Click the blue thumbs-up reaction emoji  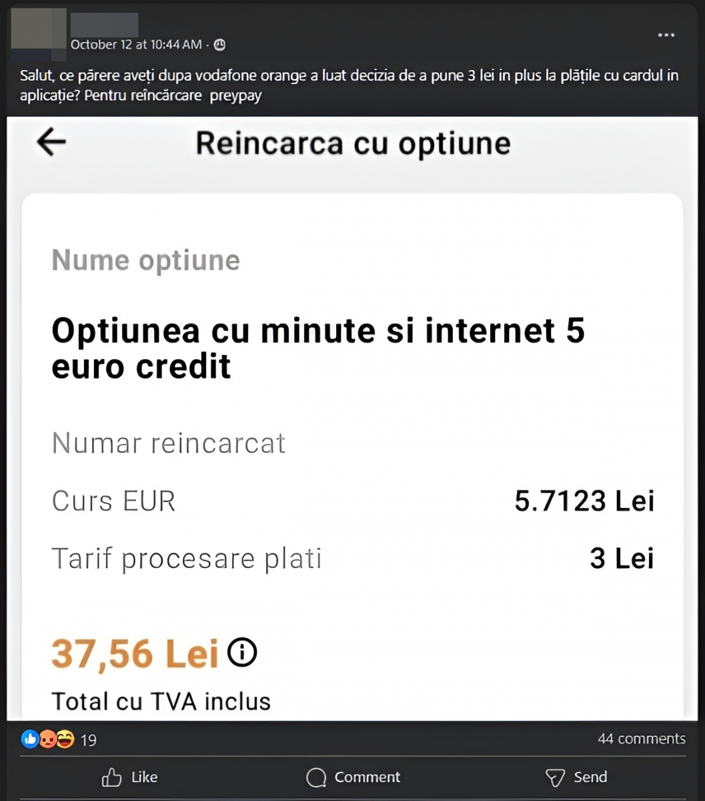coord(30,739)
